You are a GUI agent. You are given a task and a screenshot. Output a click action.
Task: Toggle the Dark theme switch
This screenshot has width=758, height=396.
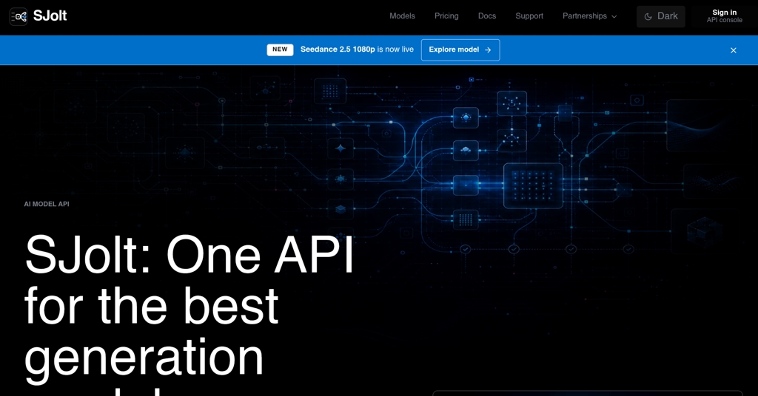pyautogui.click(x=660, y=16)
